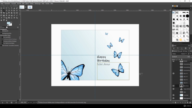
Task: Open the brush tag entry dropdown arrow
Action: tap(190, 43)
